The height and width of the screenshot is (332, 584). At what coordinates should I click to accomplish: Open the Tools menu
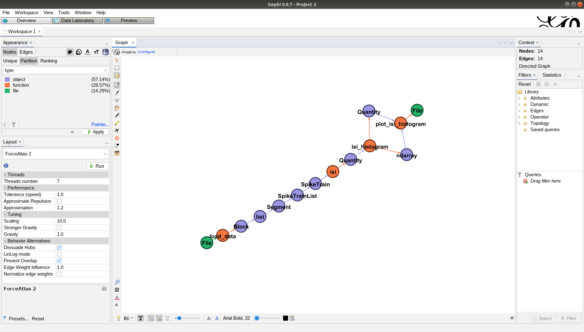click(x=64, y=13)
